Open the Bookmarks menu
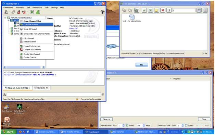215x135 pixels. pyautogui.click(x=20, y=8)
